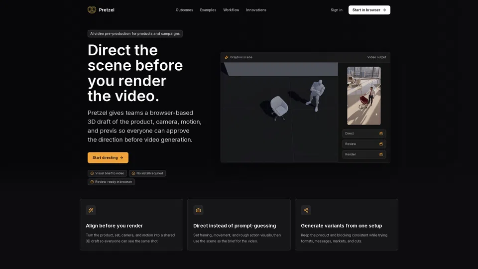Click Direct instead of prompt-guessing heading

tap(235, 226)
